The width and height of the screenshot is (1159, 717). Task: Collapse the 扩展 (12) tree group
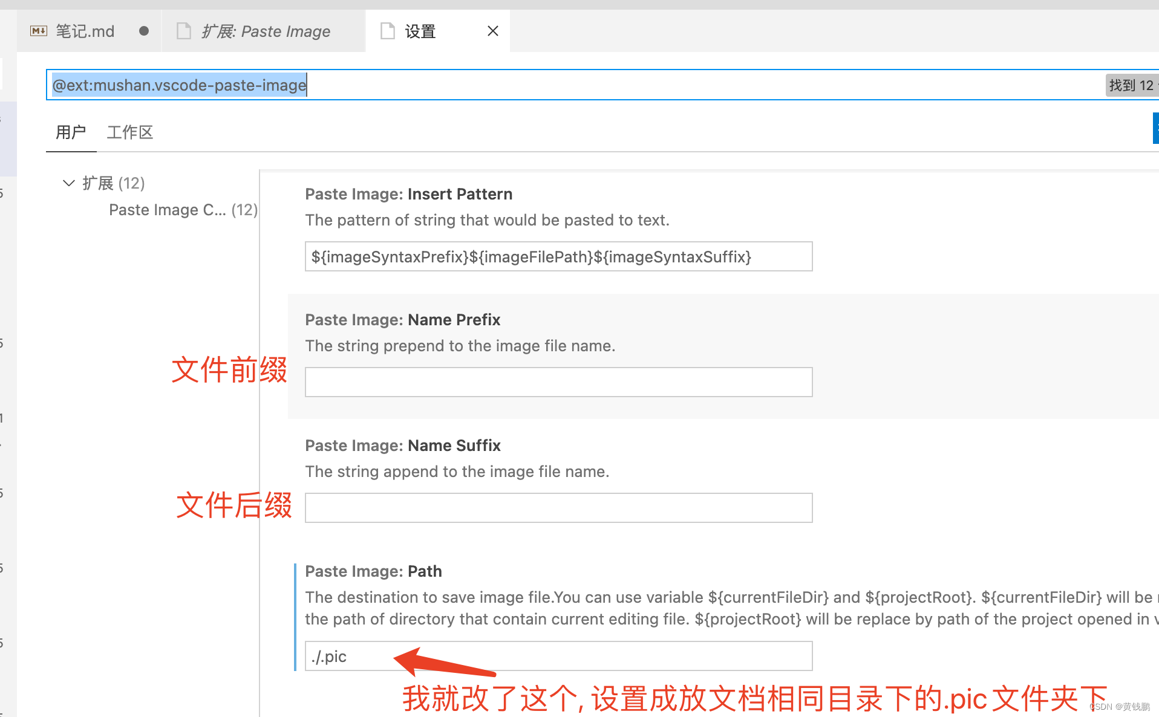coord(69,183)
